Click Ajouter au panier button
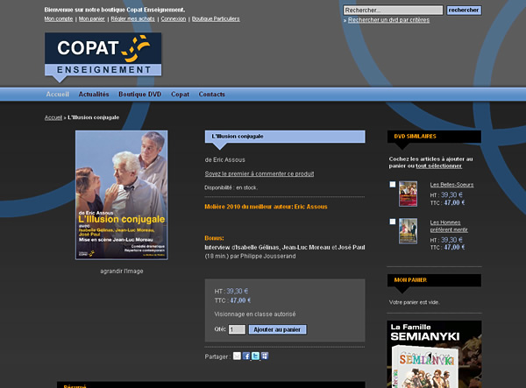The height and width of the screenshot is (388, 526). pyautogui.click(x=277, y=329)
